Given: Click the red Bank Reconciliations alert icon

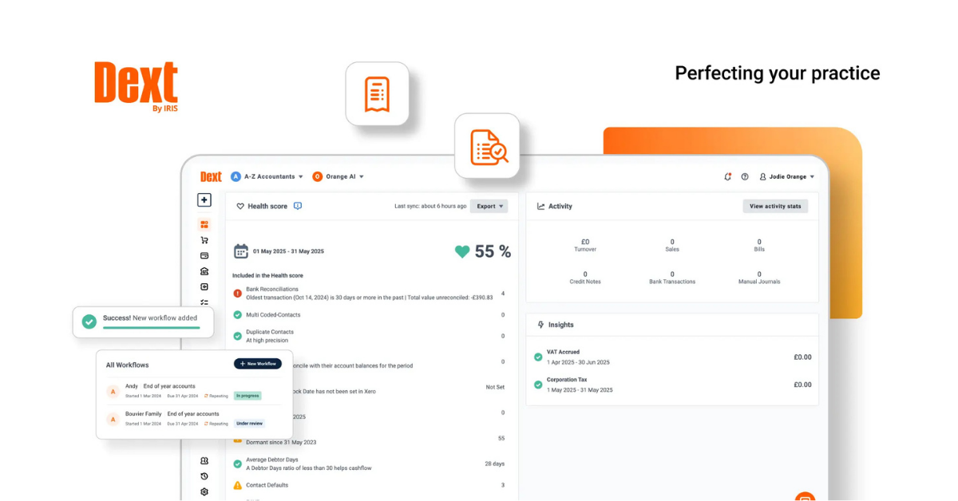Looking at the screenshot, I should [237, 294].
